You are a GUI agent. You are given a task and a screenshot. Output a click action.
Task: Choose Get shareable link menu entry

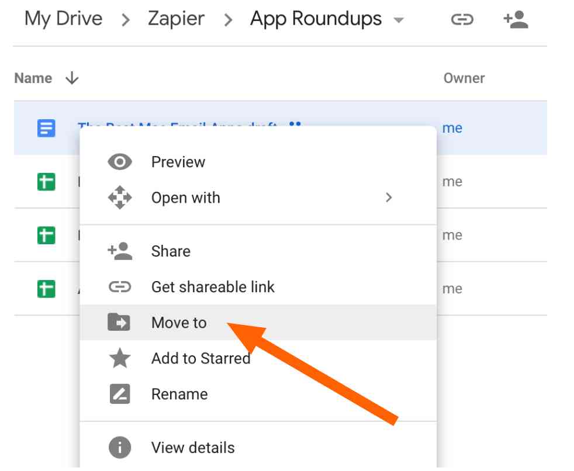[x=258, y=287]
